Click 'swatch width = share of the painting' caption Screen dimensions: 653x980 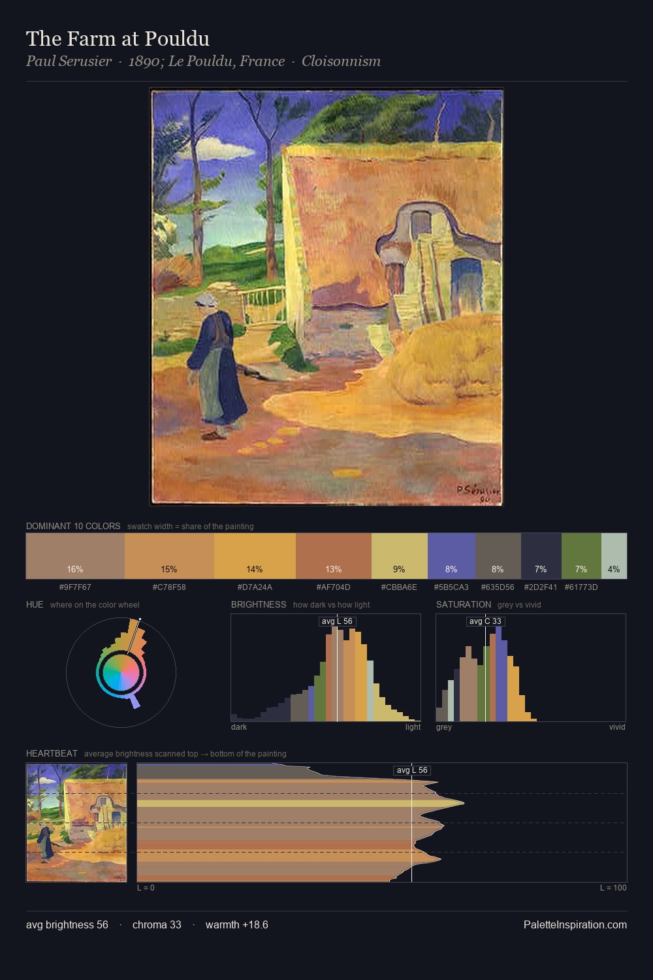click(191, 527)
